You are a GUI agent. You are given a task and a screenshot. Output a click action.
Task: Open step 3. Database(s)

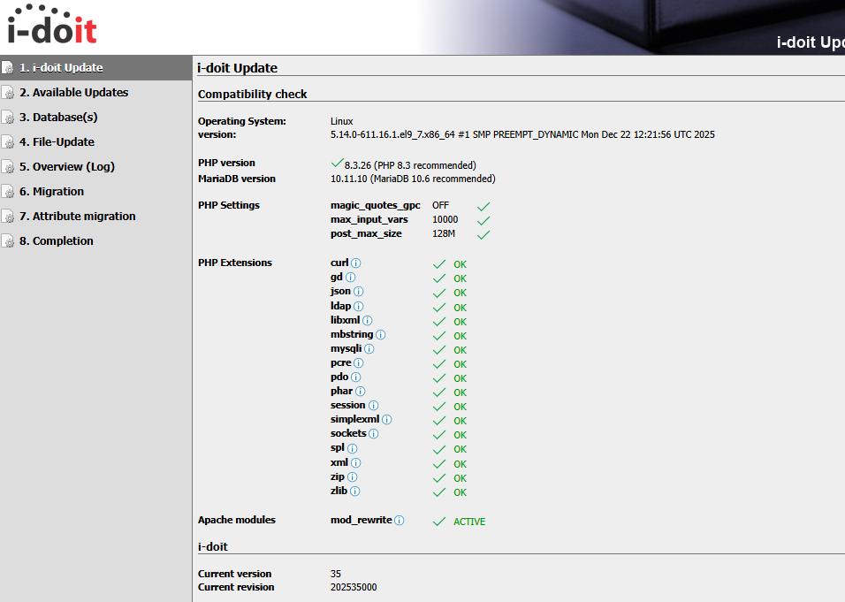[58, 117]
